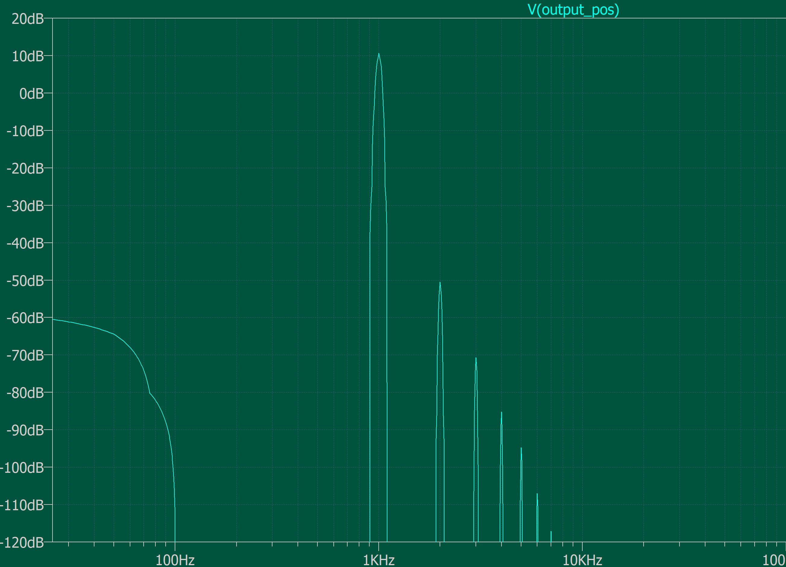Click the -20dB axis label

[x=25, y=168]
